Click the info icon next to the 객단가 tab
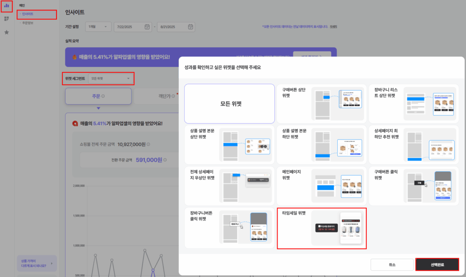Image resolution: width=466 pixels, height=277 pixels. click(x=173, y=96)
